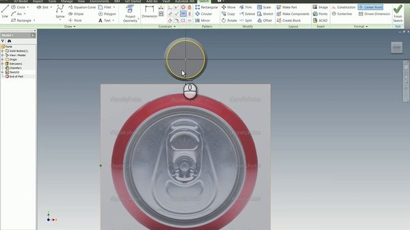
Task: Select the Scale tool
Action: 264,7
